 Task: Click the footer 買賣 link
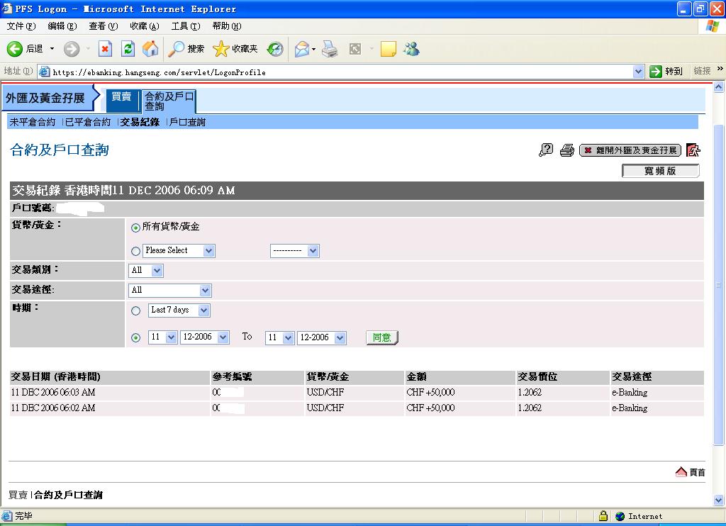click(18, 495)
